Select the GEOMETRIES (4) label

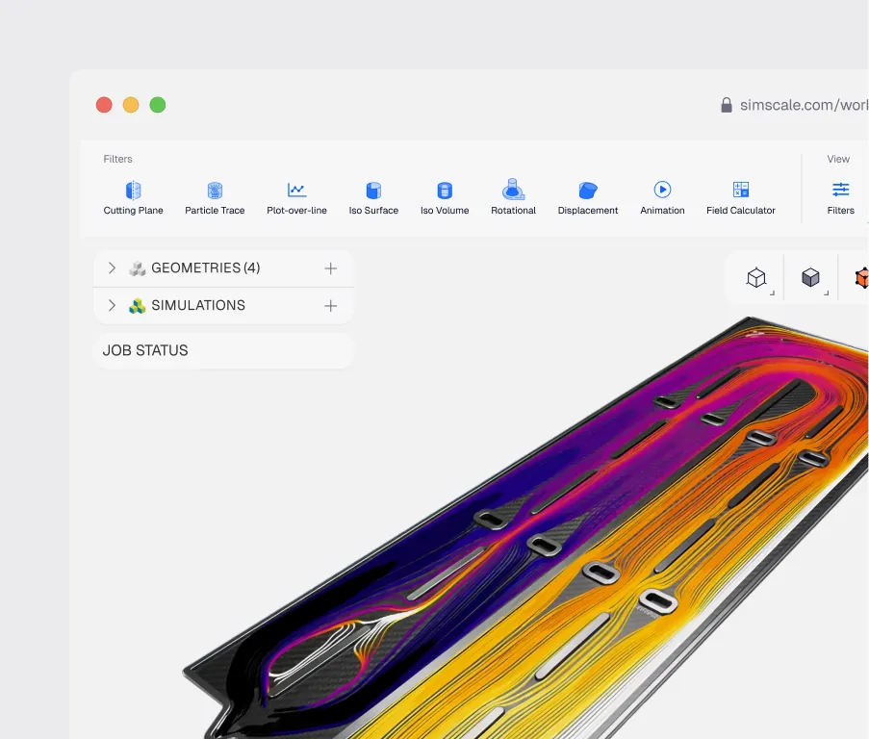point(206,268)
